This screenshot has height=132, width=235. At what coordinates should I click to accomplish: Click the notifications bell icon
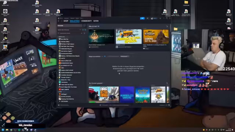pyautogui.click(x=148, y=18)
